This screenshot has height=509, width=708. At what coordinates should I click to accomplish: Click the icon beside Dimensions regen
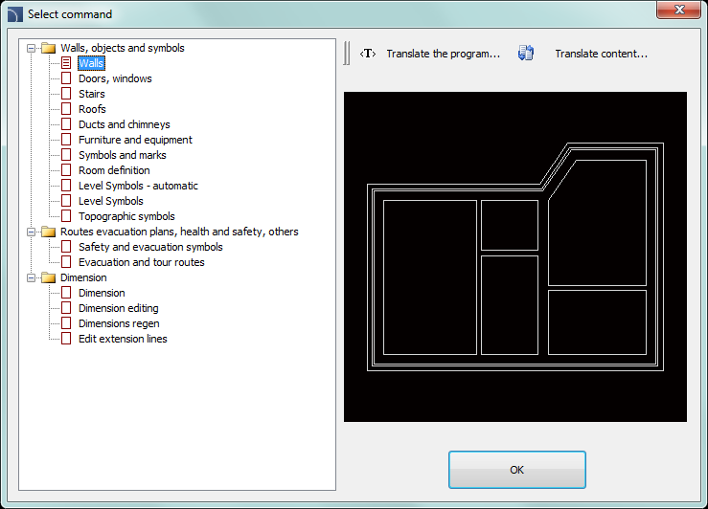(66, 323)
